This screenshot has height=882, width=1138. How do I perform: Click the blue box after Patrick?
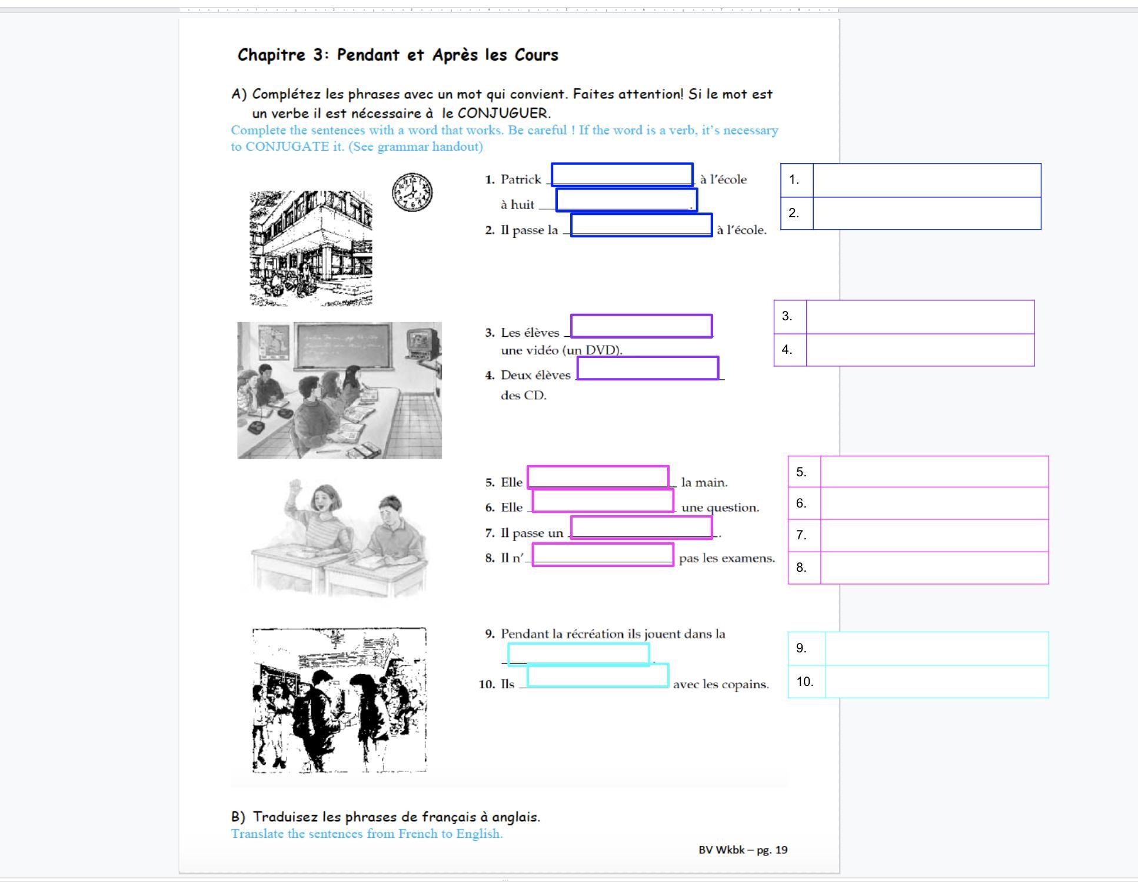coord(622,175)
